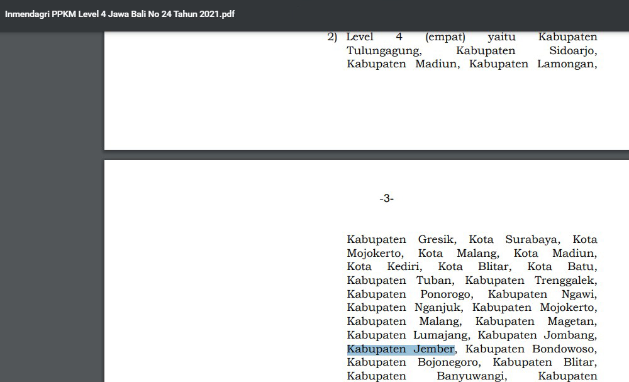Click the word 'Magetan' in the paragraph
629x382 pixels.
coord(572,322)
